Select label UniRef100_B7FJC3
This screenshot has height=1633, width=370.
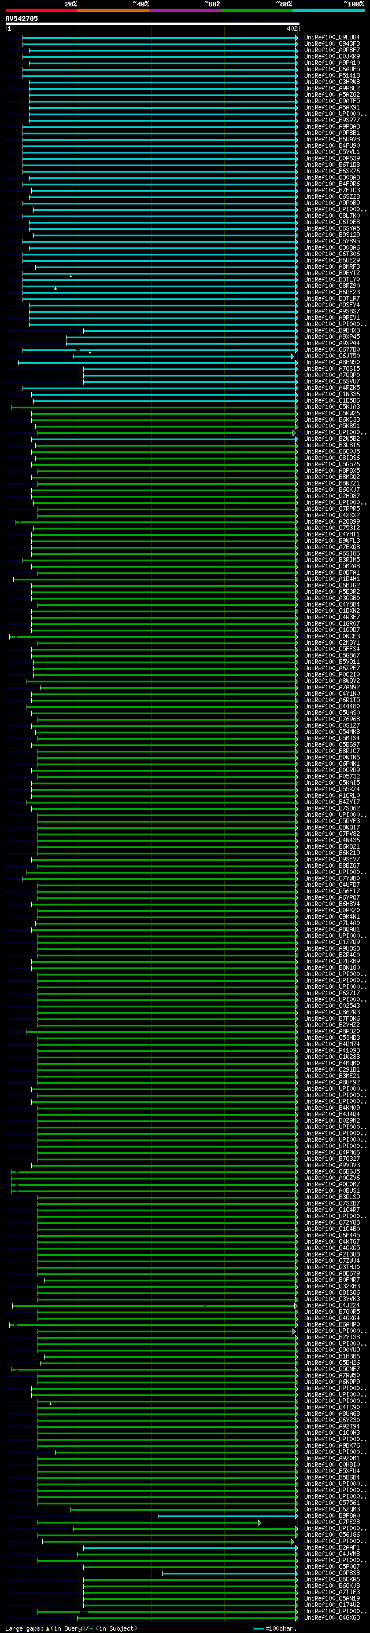click(x=331, y=190)
